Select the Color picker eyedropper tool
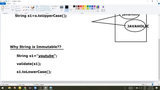160x90 pixels. [x=26, y=10]
